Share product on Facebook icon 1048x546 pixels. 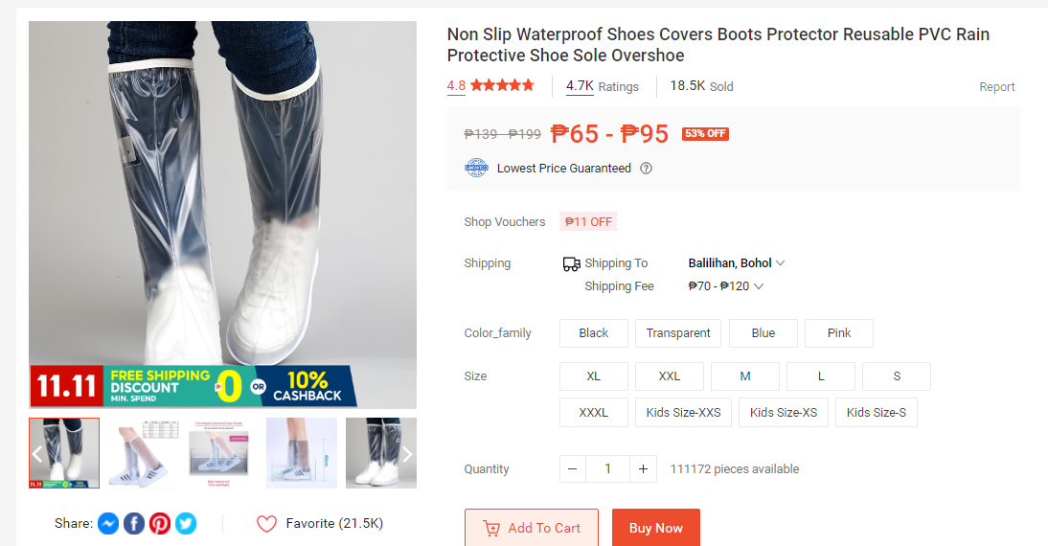pos(134,523)
